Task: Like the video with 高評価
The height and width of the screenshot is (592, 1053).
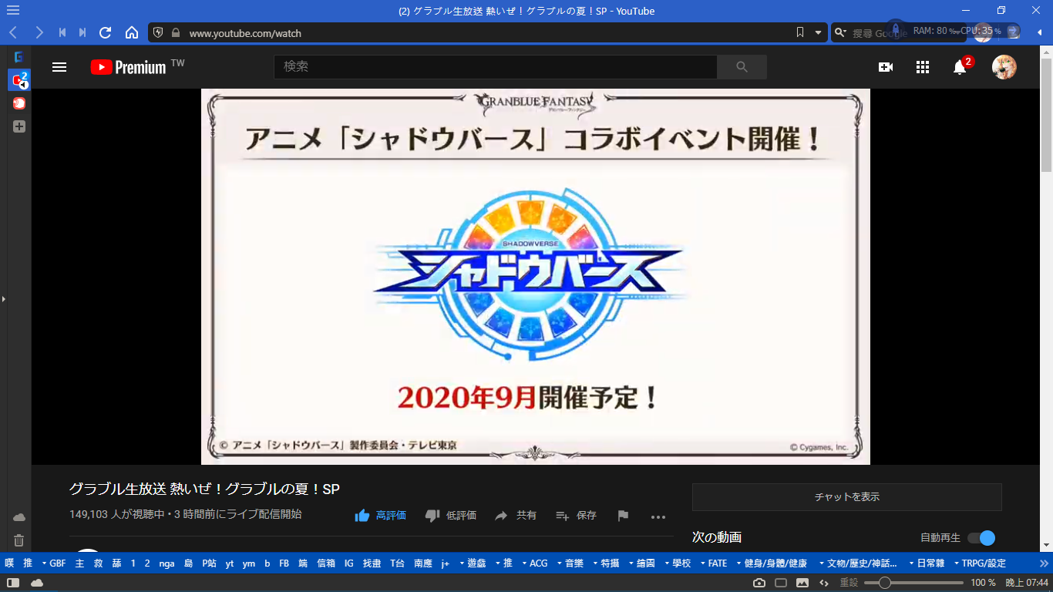Action: 380,516
